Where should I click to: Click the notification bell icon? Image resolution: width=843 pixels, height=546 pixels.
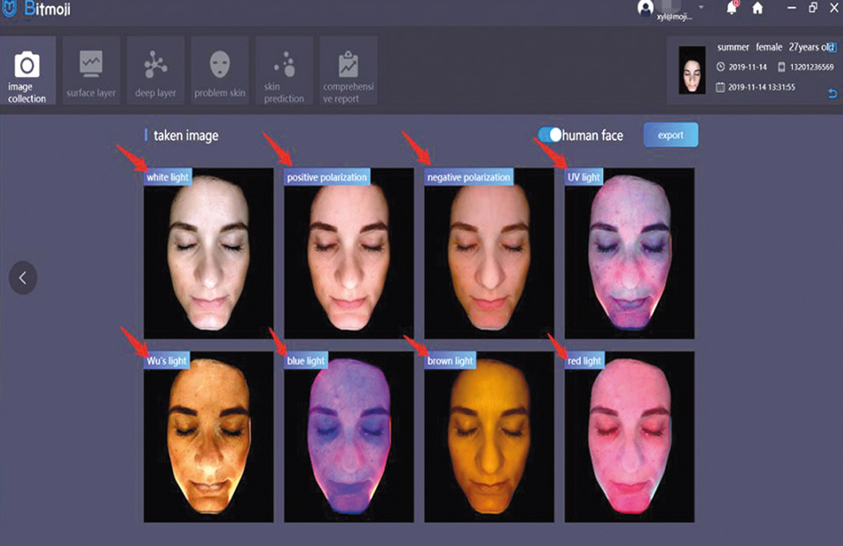click(731, 8)
